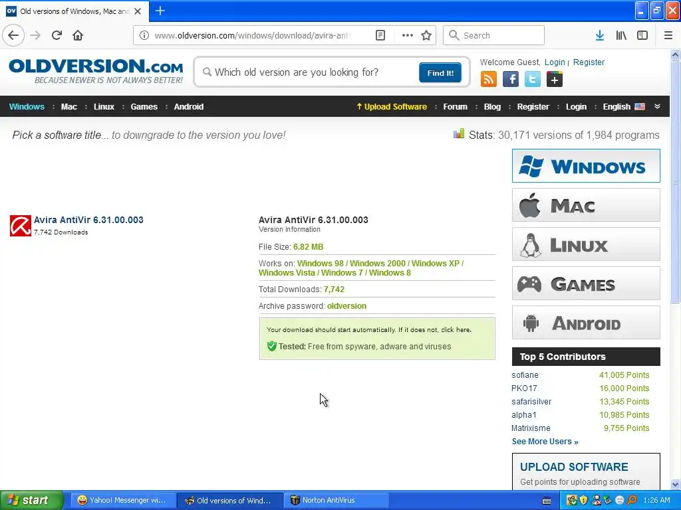Click the Login link beside Welcome Guest
This screenshot has height=510, width=681.
coord(555,62)
